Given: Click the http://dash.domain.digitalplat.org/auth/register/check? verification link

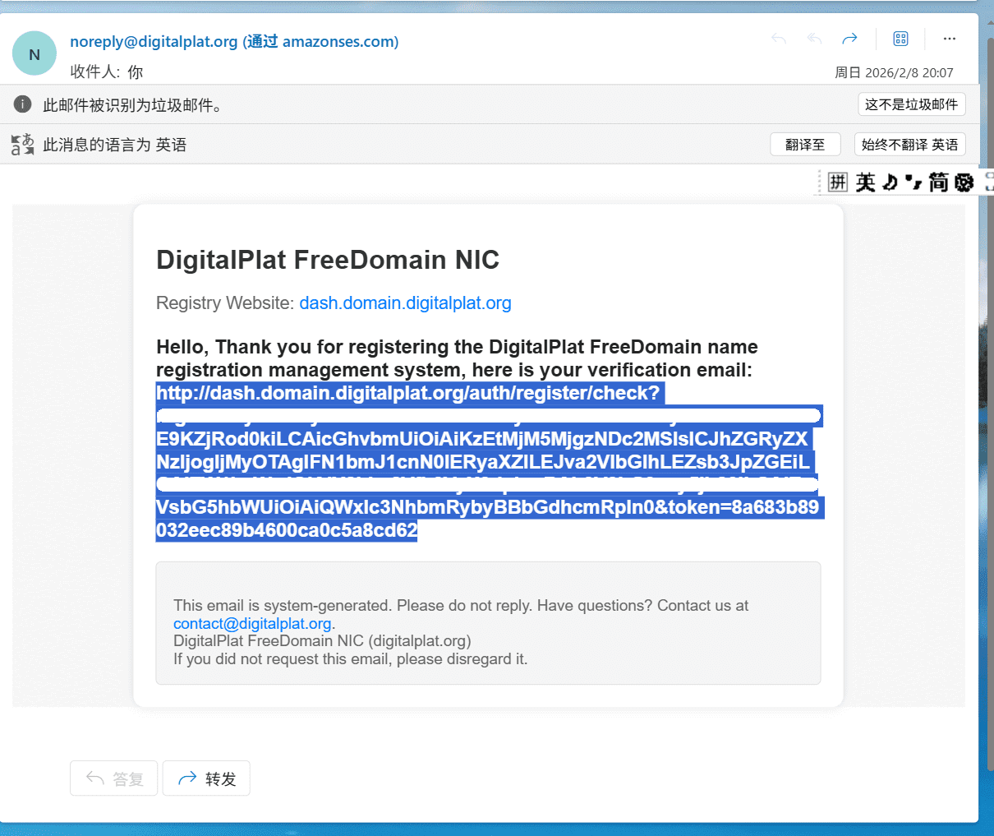Looking at the screenshot, I should point(407,393).
